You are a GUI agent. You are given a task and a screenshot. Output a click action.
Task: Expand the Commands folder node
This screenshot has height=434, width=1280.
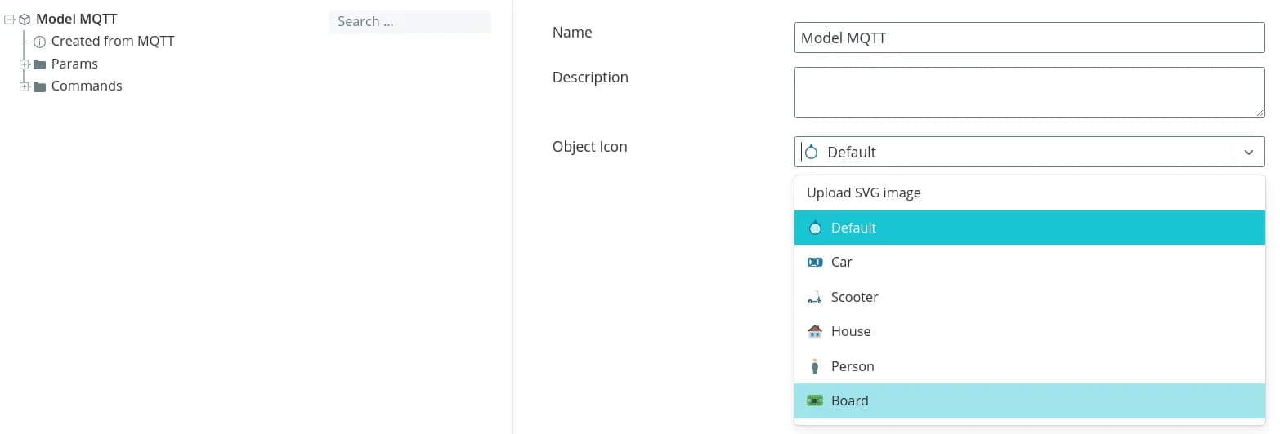pyautogui.click(x=25, y=86)
